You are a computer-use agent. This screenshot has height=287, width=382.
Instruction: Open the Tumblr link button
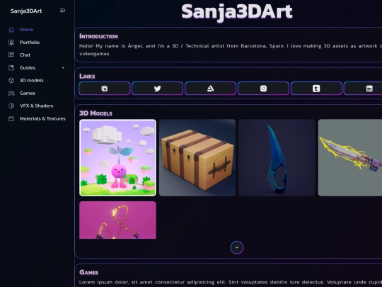(316, 89)
